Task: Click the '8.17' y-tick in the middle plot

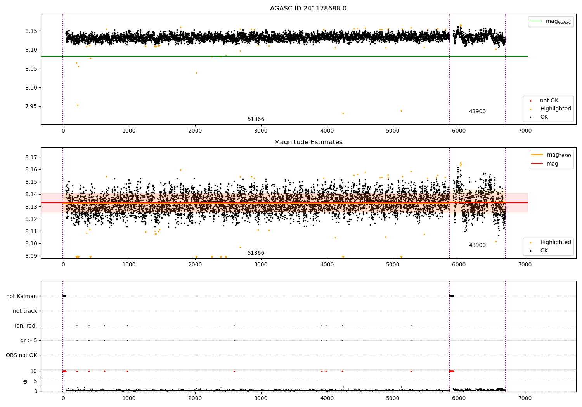Action: [x=31, y=158]
